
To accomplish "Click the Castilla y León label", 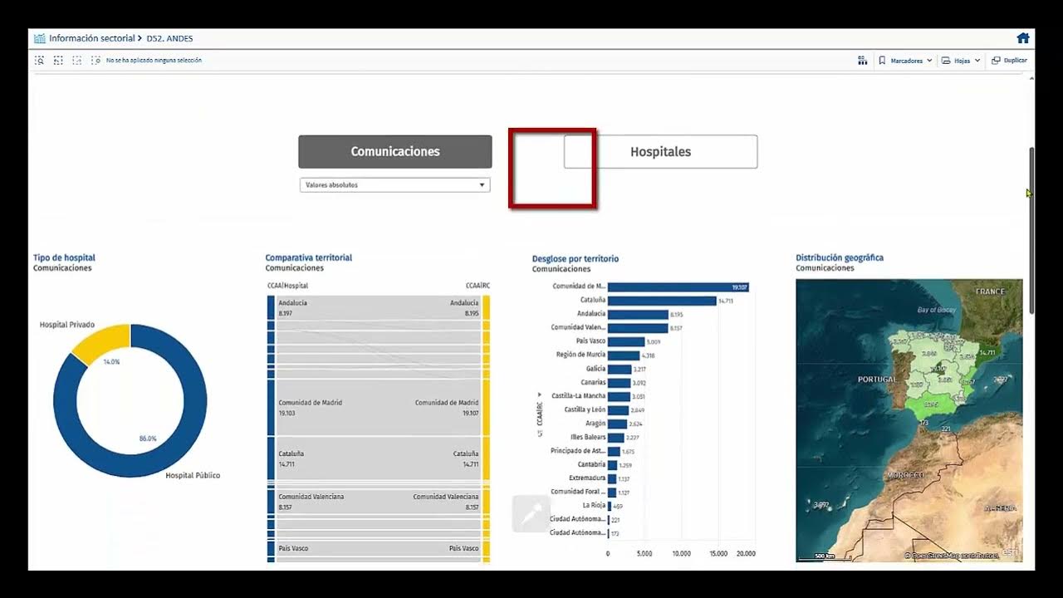I will pyautogui.click(x=585, y=409).
